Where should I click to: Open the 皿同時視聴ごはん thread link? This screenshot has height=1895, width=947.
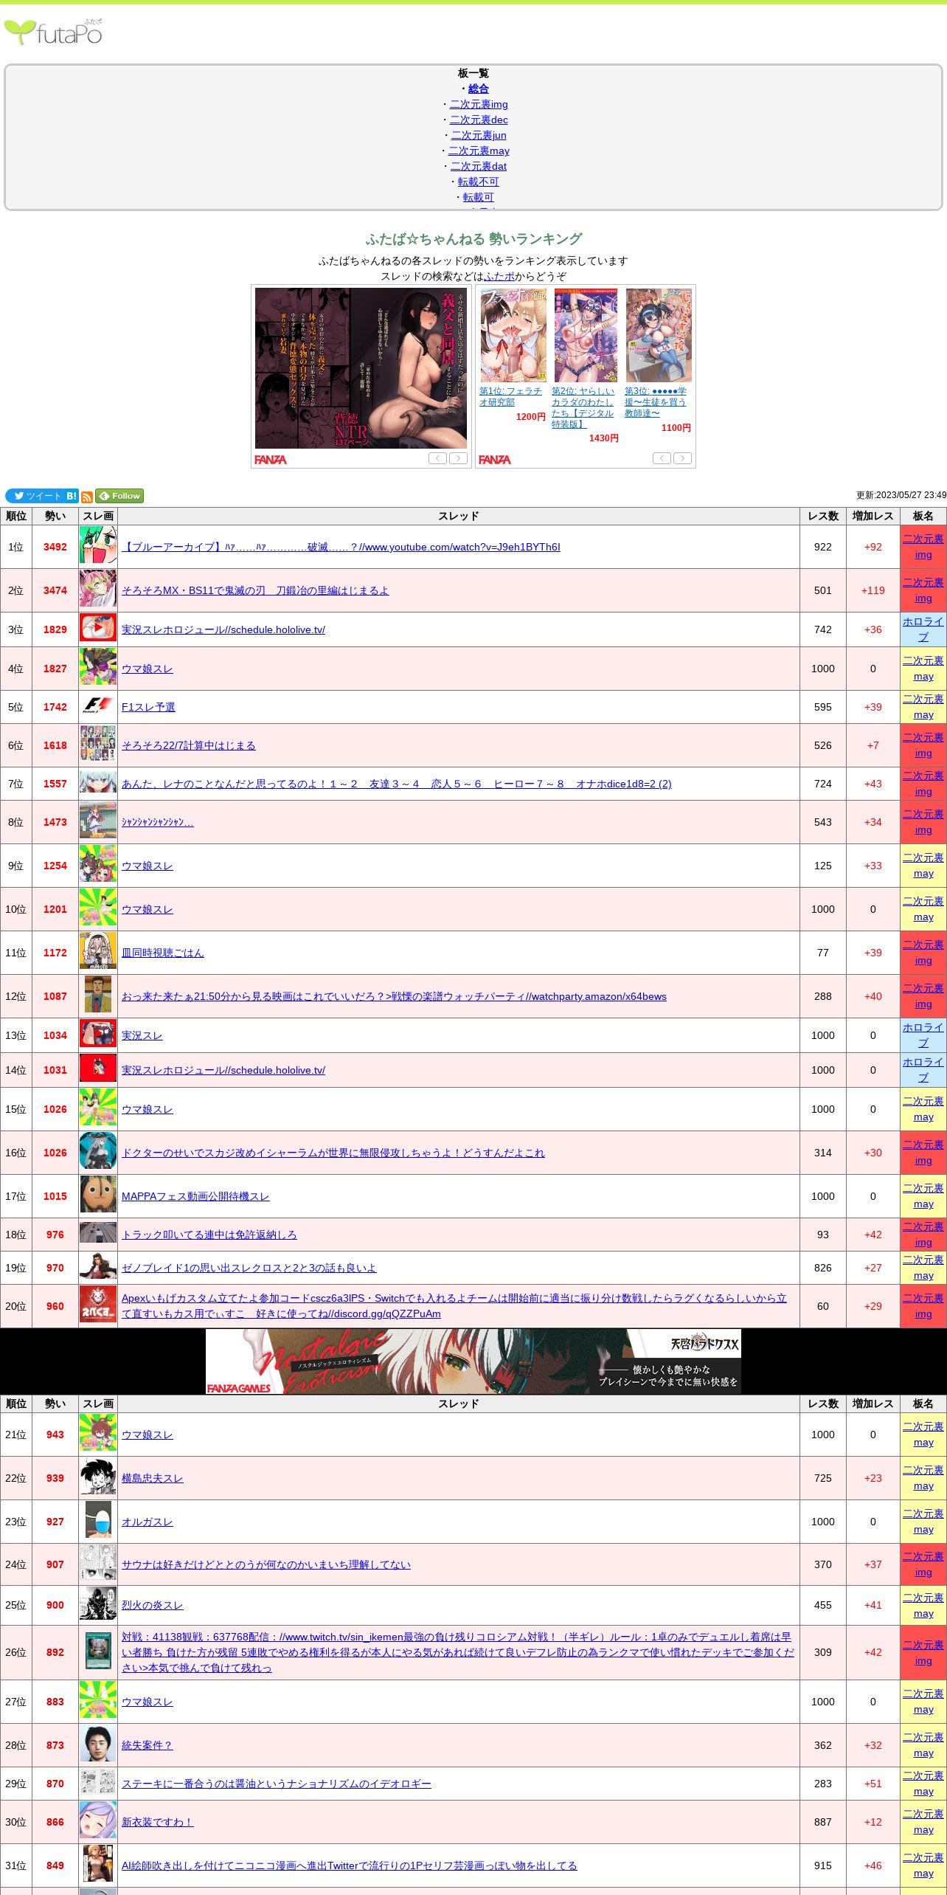click(x=162, y=953)
